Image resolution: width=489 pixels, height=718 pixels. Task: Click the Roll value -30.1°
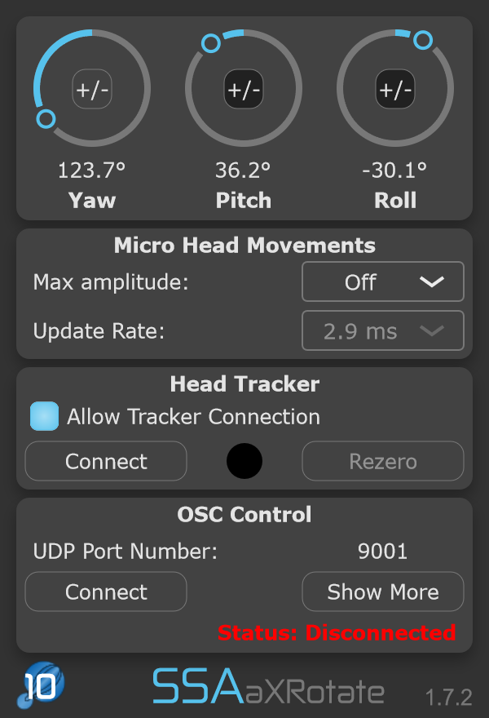tap(395, 171)
